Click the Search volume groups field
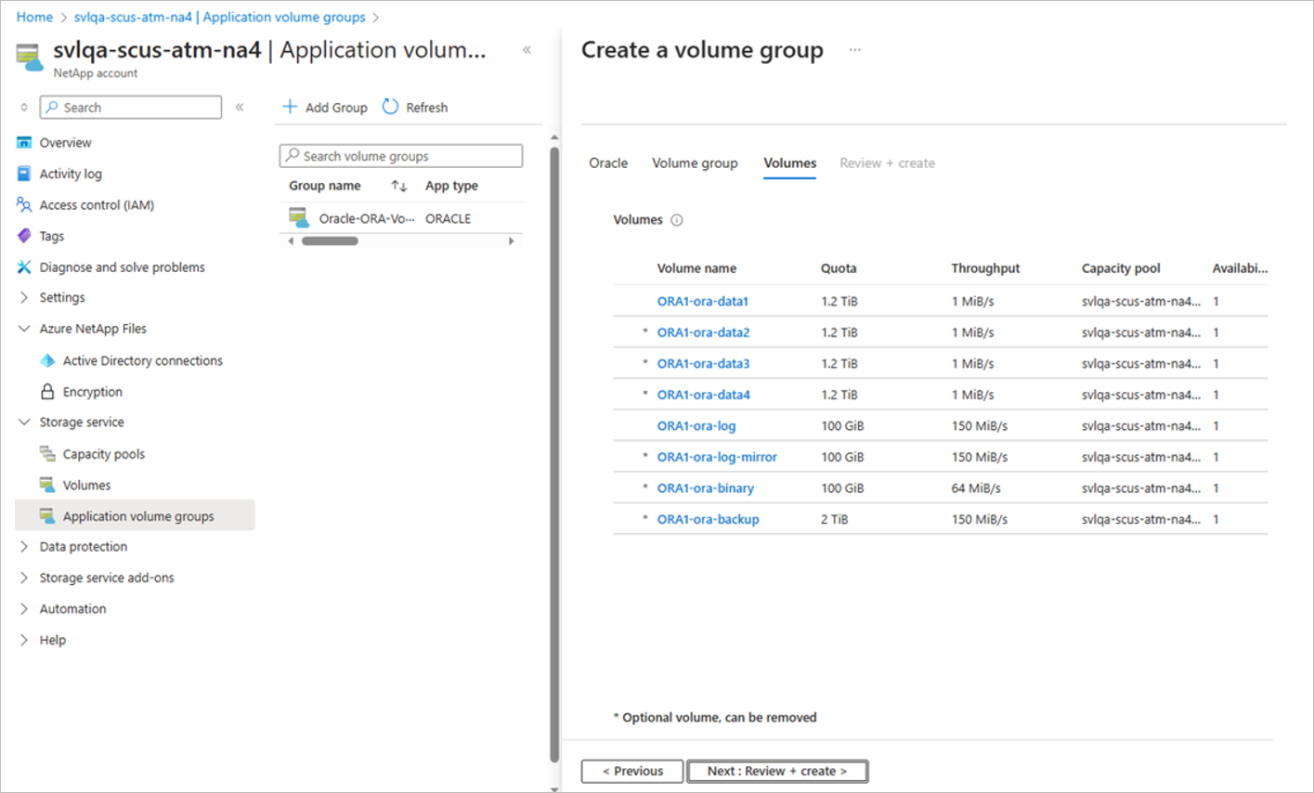This screenshot has height=793, width=1314. coord(401,156)
